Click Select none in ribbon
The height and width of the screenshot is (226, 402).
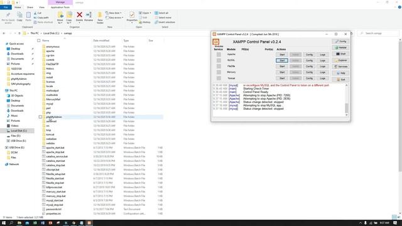tap(163, 18)
